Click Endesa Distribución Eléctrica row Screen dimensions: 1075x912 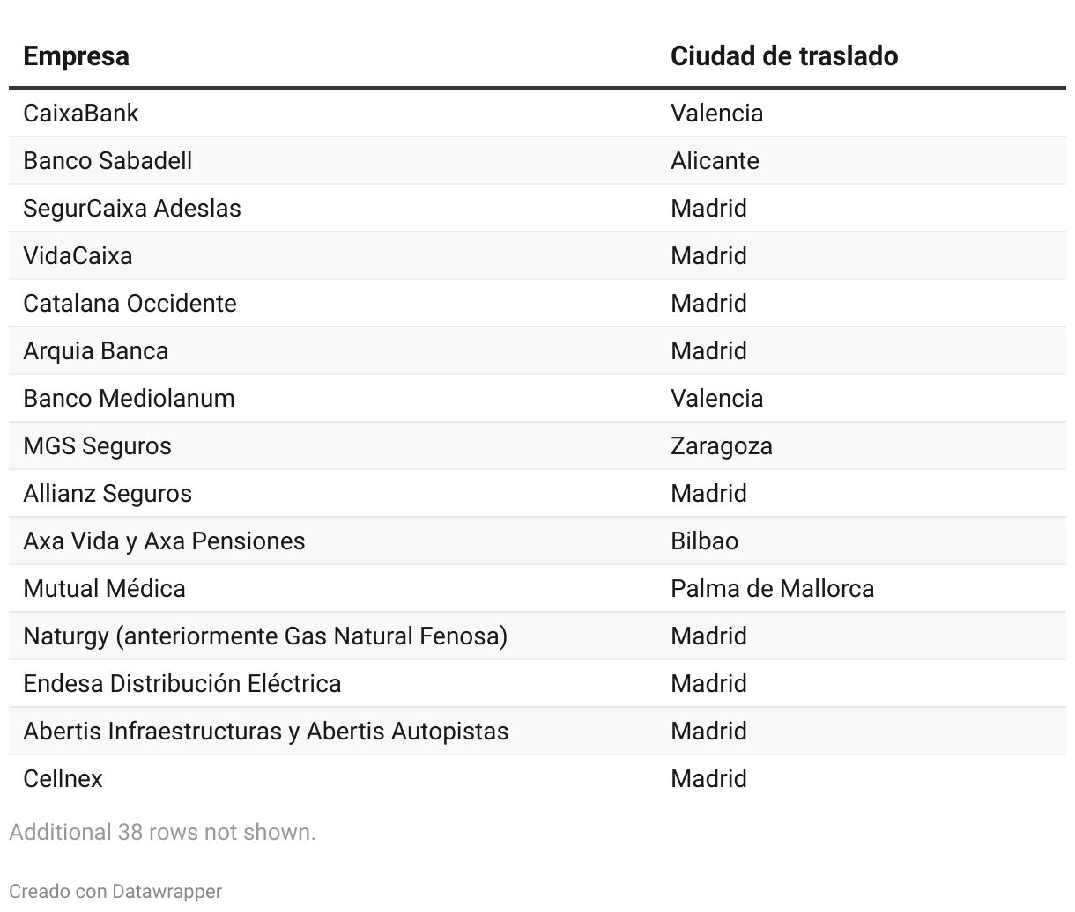click(x=537, y=683)
